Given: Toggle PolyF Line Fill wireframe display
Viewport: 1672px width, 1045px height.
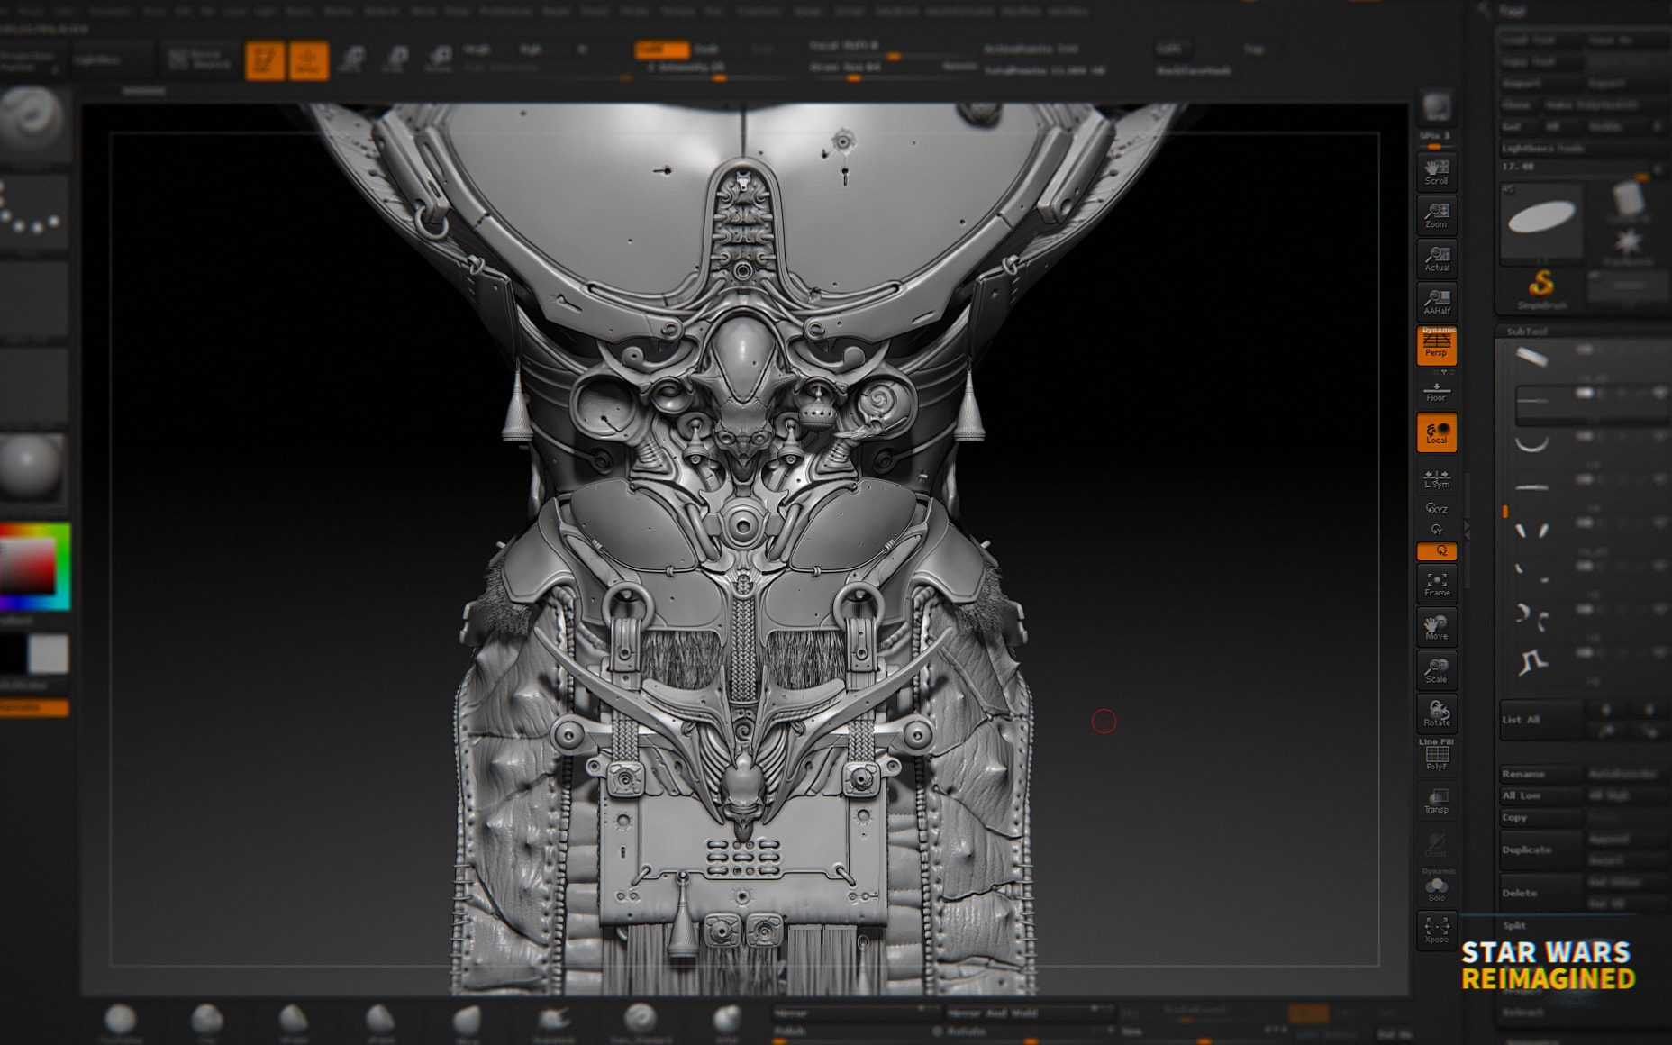Looking at the screenshot, I should coord(1436,755).
